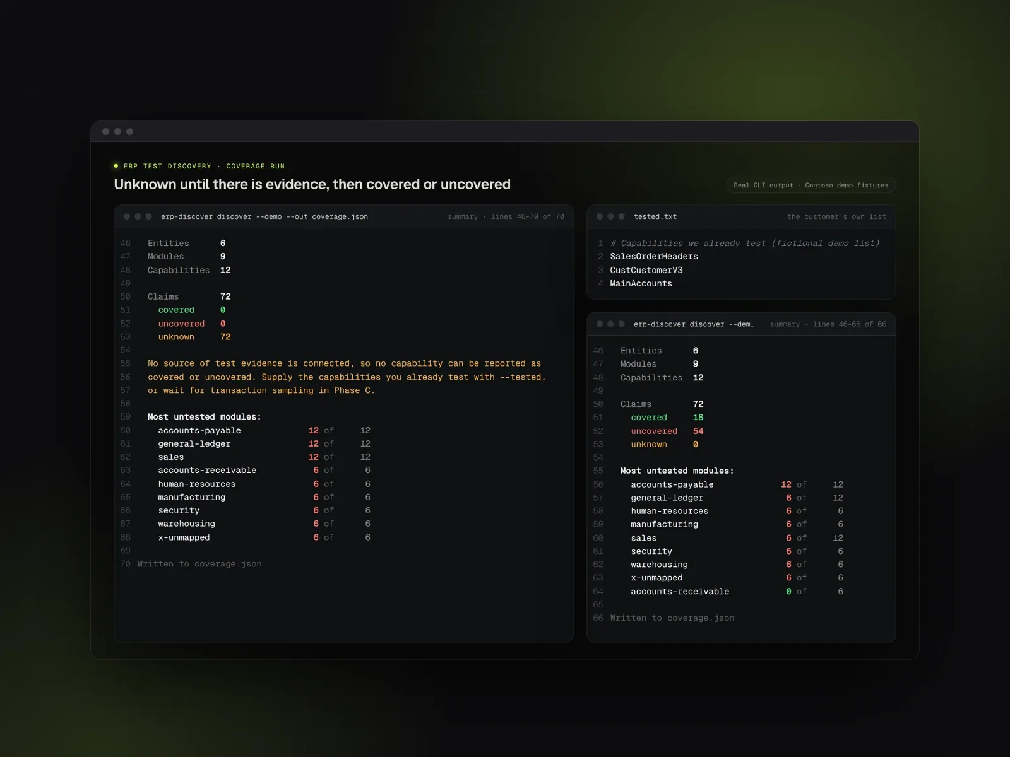Click the "Claims 72" row on line 50 of the 70-line output
1010x757 pixels.
click(x=189, y=296)
